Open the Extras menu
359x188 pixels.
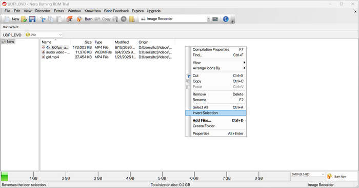59,11
